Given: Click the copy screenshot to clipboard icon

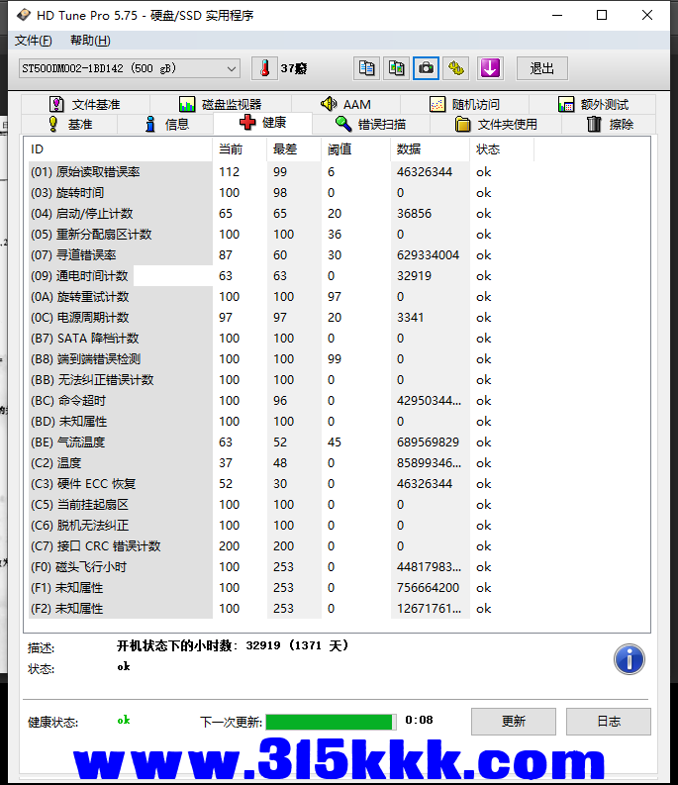Looking at the screenshot, I should tap(397, 68).
